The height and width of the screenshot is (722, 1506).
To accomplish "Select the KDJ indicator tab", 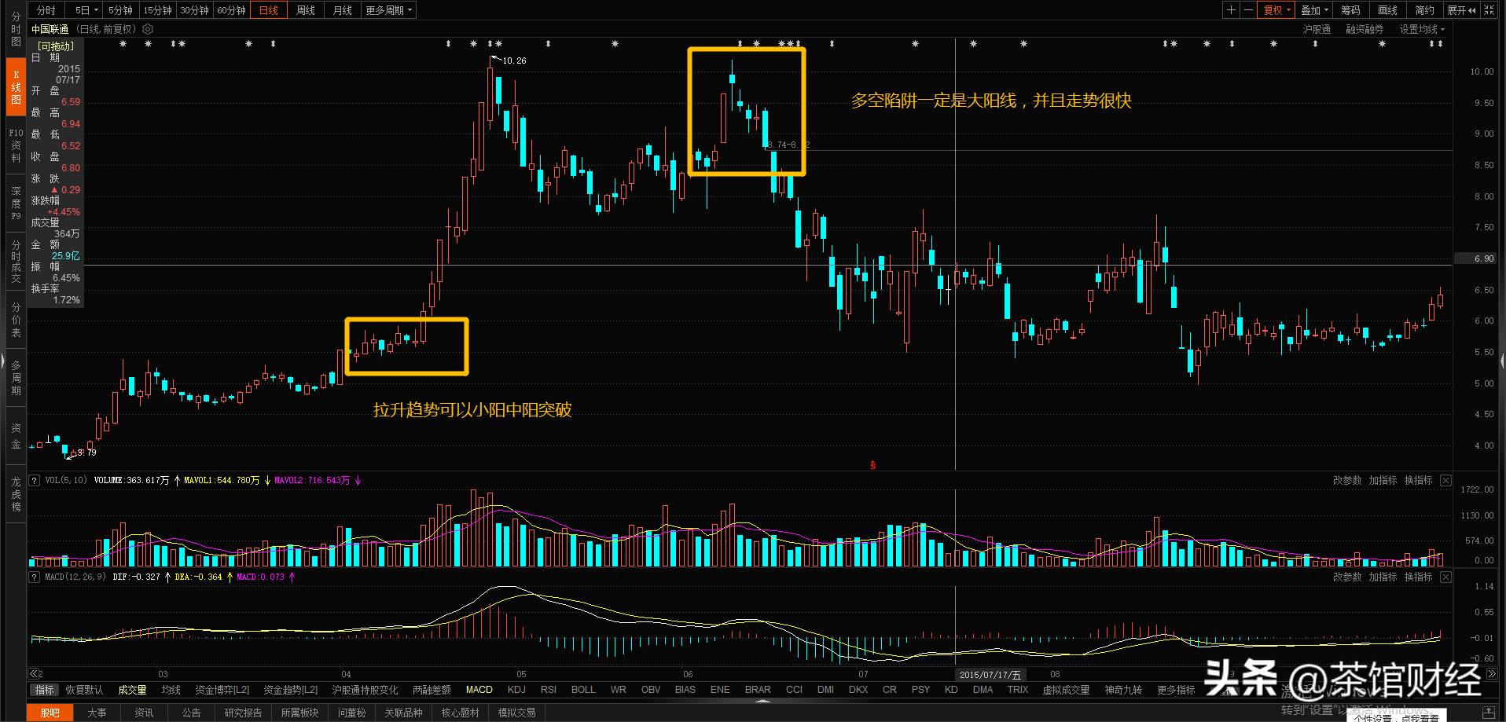I will coord(516,690).
